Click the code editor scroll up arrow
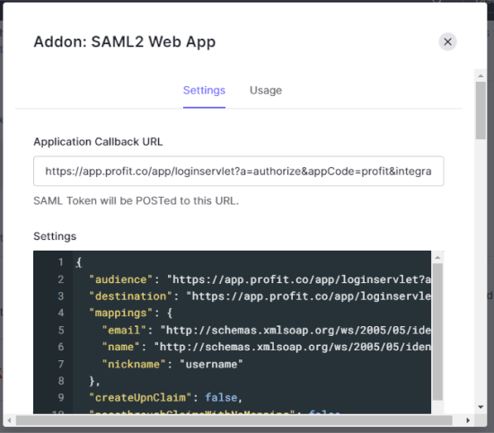The height and width of the screenshot is (433, 494). [437, 258]
